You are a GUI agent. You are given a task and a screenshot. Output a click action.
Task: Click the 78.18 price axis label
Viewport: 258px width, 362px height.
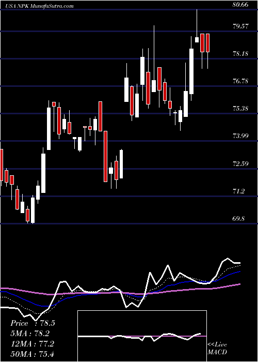(x=240, y=54)
